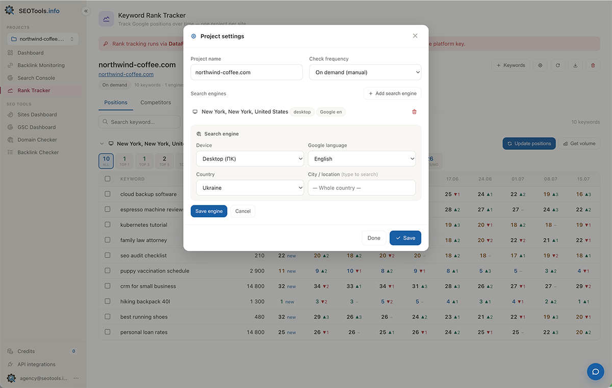Open the Device dropdown
The width and height of the screenshot is (612, 388).
tap(250, 159)
